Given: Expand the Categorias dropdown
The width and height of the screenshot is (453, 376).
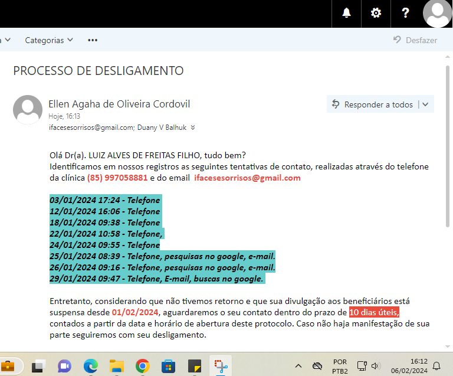Looking at the screenshot, I should tap(49, 40).
